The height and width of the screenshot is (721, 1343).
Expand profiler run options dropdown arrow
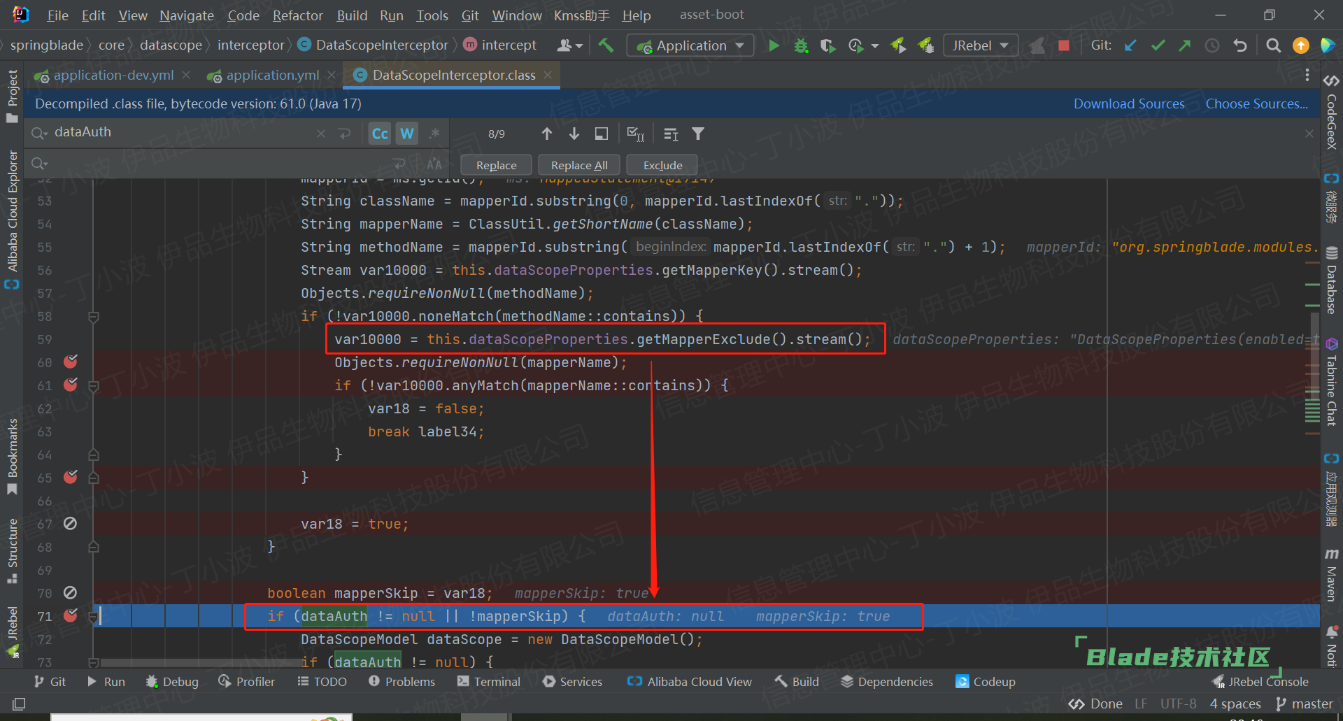click(x=875, y=46)
